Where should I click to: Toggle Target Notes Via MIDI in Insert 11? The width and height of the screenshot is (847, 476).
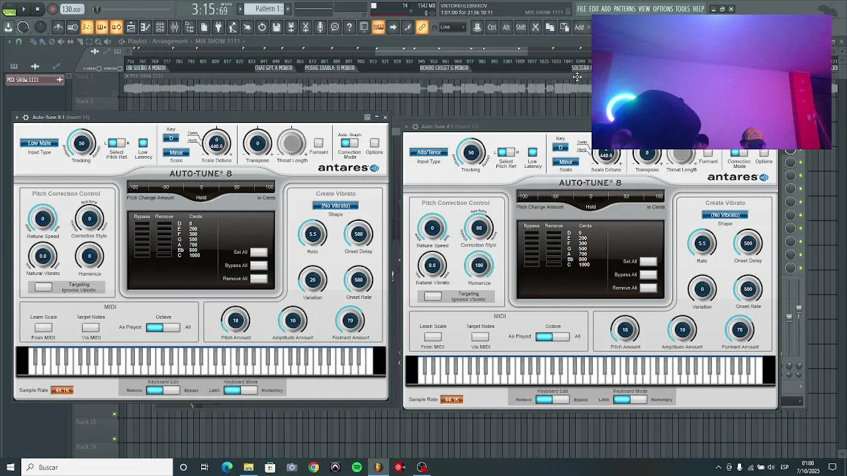[91, 327]
